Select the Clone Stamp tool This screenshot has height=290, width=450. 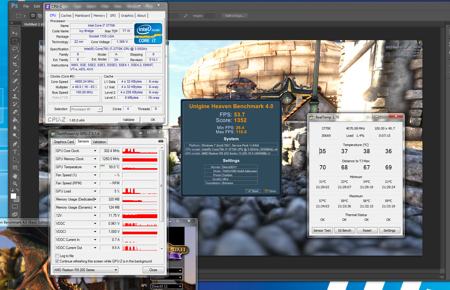coord(15,96)
